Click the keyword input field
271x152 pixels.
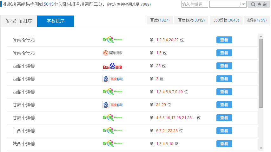click(x=195, y=4)
